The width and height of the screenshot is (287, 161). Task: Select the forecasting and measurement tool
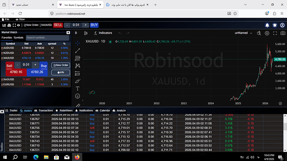click(x=77, y=74)
